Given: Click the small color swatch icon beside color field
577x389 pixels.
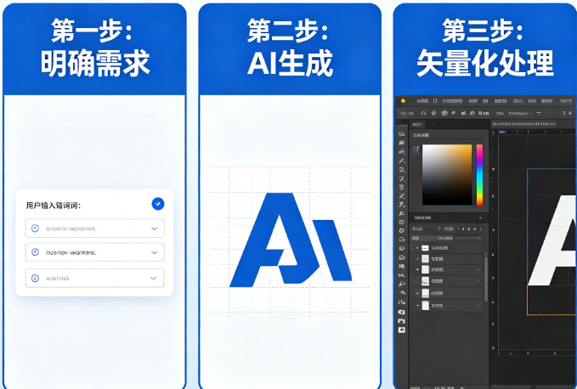Looking at the screenshot, I should (416, 149).
